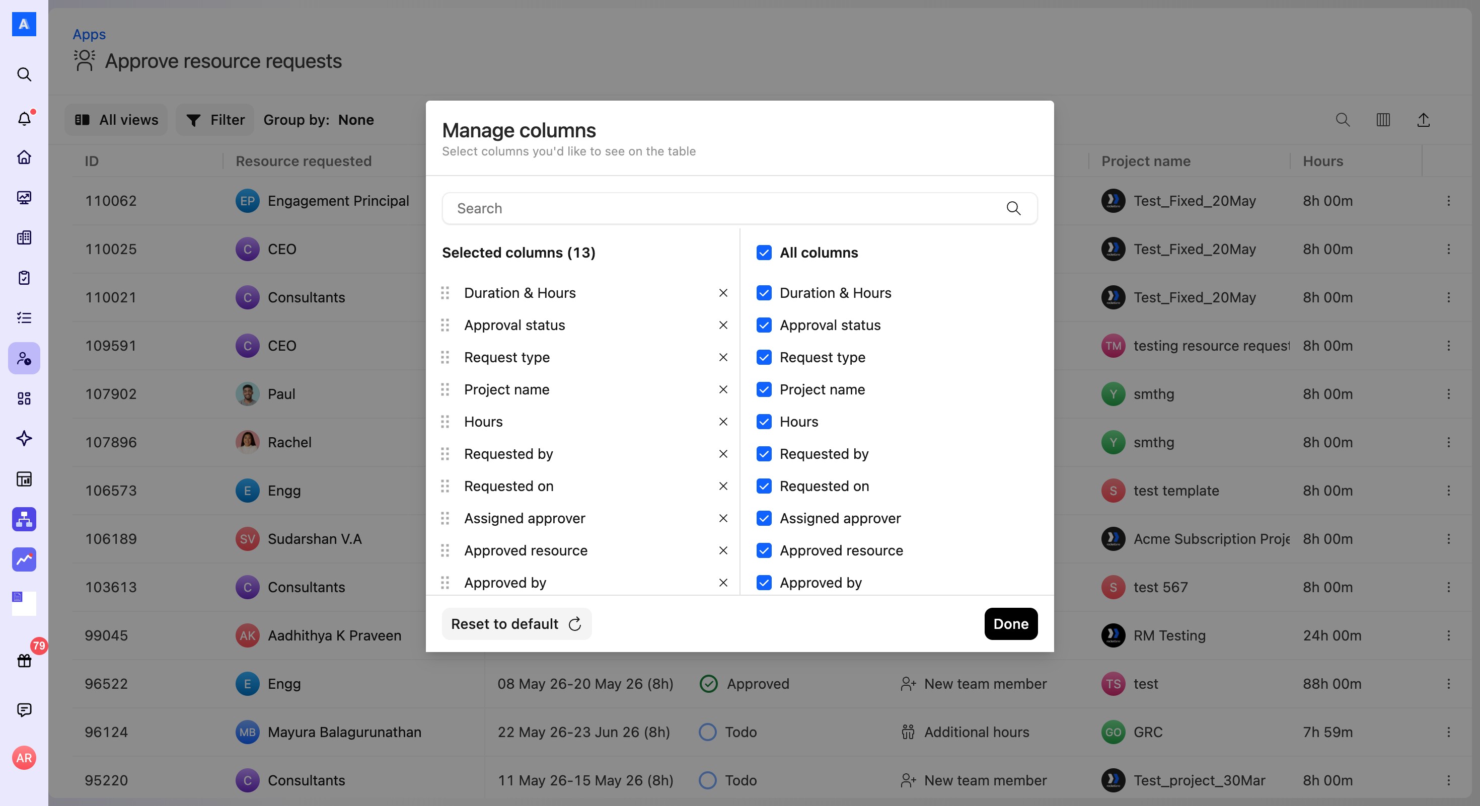Click the search magnifier inside the columns field
Image resolution: width=1480 pixels, height=806 pixels.
[x=1013, y=208]
